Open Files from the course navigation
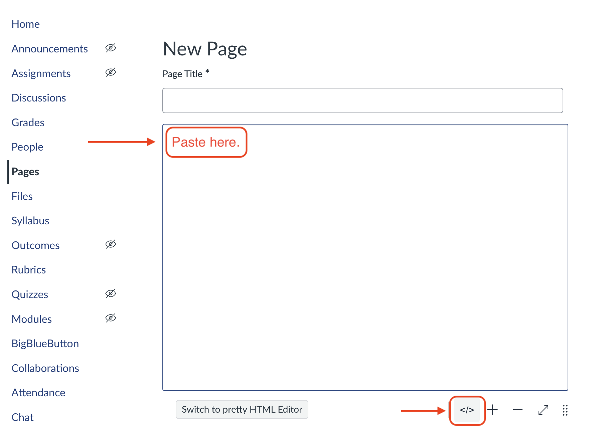The height and width of the screenshot is (432, 600). pyautogui.click(x=22, y=196)
